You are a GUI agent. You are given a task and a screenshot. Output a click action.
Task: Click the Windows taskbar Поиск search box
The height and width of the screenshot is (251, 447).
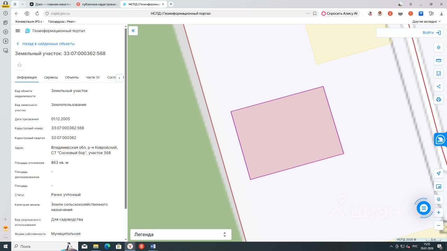pyautogui.click(x=44, y=246)
